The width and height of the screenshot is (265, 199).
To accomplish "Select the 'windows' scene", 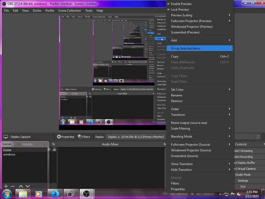I will coord(25,154).
